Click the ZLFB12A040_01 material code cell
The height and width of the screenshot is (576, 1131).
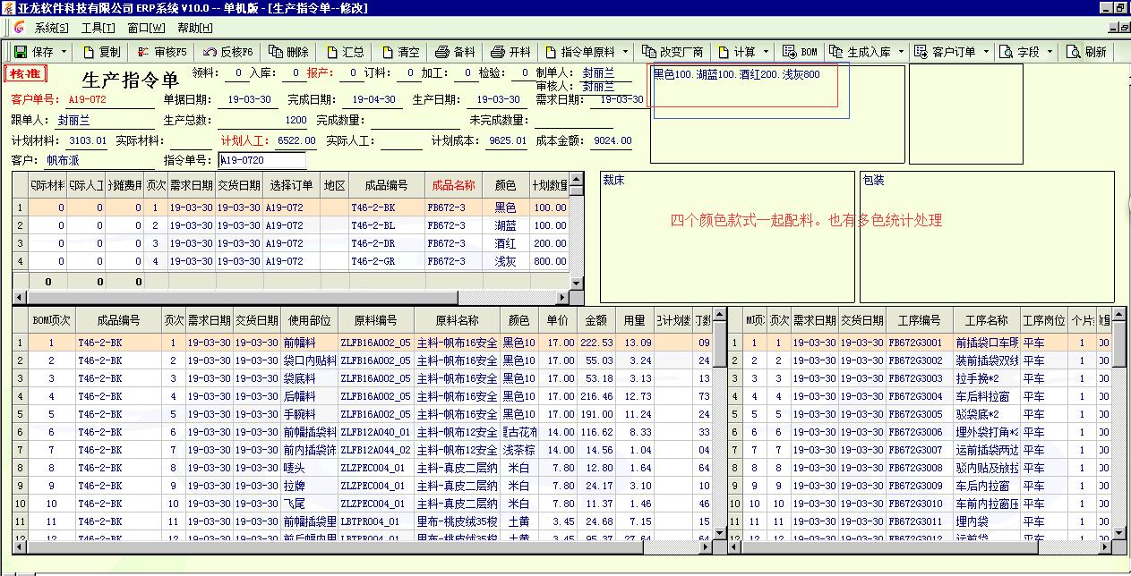click(375, 432)
